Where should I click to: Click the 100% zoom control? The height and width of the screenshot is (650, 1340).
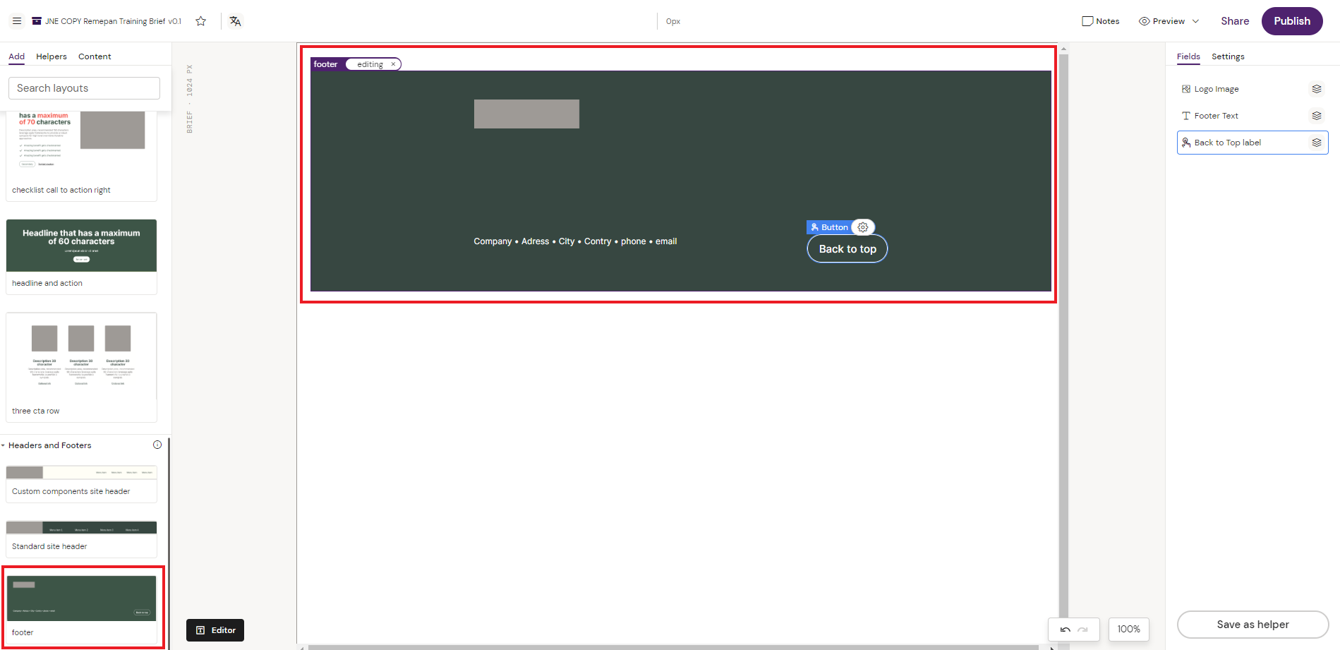click(x=1128, y=629)
